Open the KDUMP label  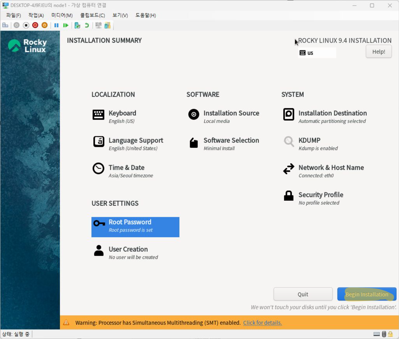click(309, 140)
